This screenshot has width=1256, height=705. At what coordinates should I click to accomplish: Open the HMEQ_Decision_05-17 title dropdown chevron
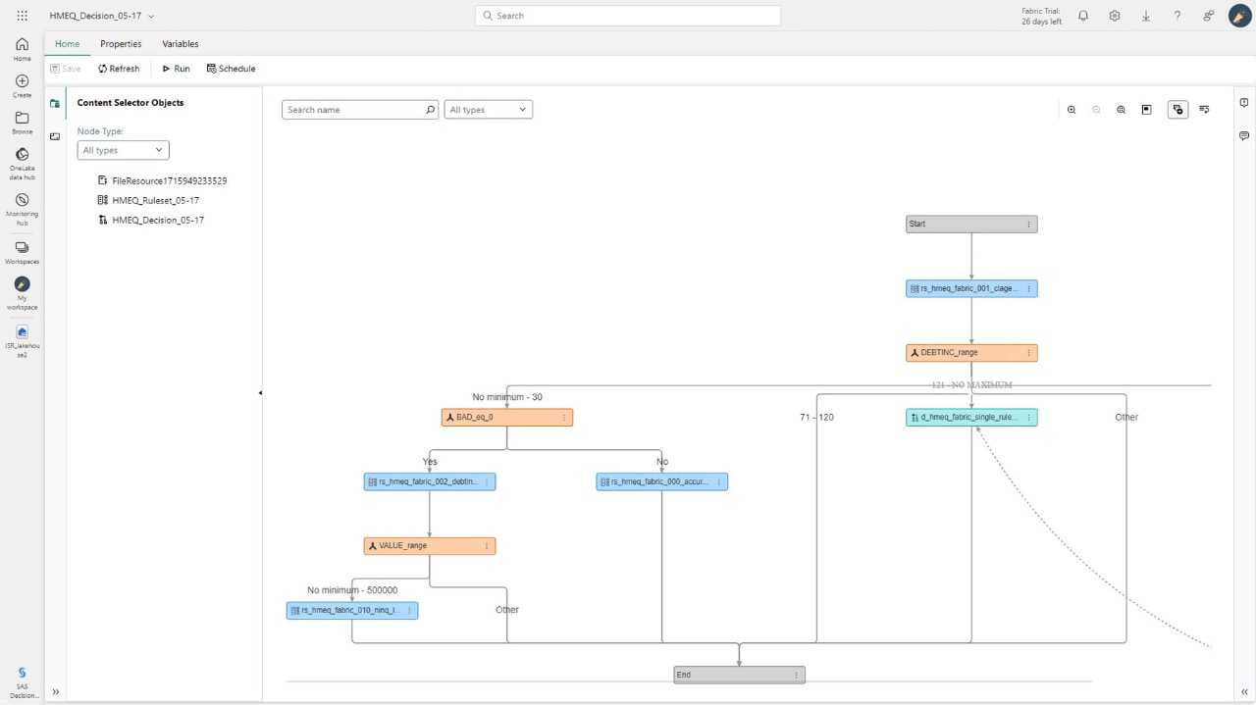150,16
